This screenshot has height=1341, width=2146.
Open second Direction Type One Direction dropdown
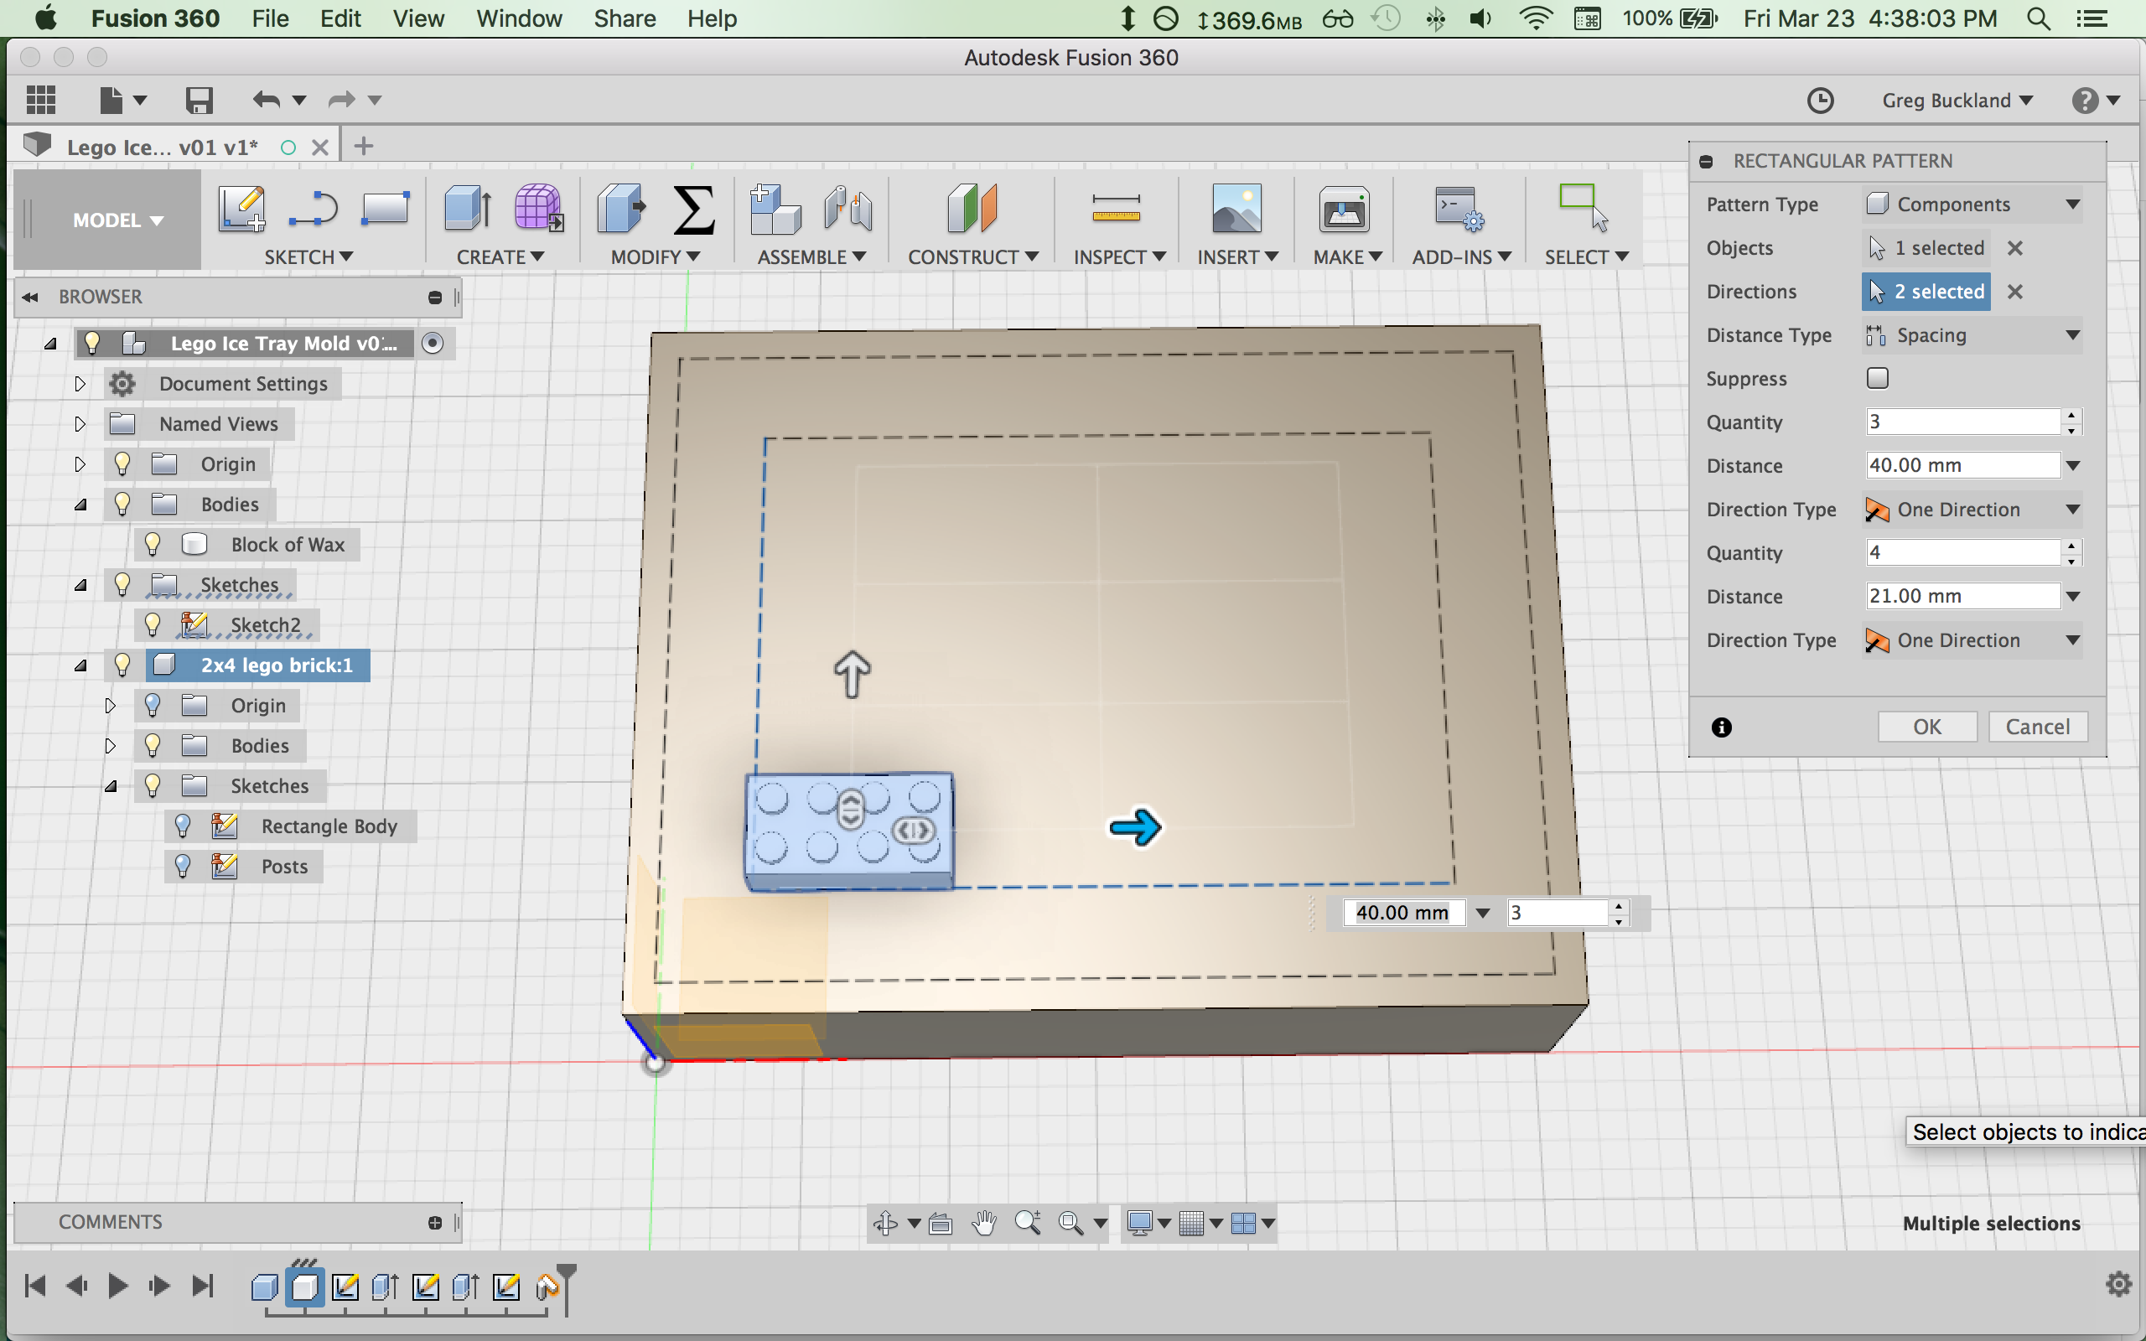tap(1972, 640)
